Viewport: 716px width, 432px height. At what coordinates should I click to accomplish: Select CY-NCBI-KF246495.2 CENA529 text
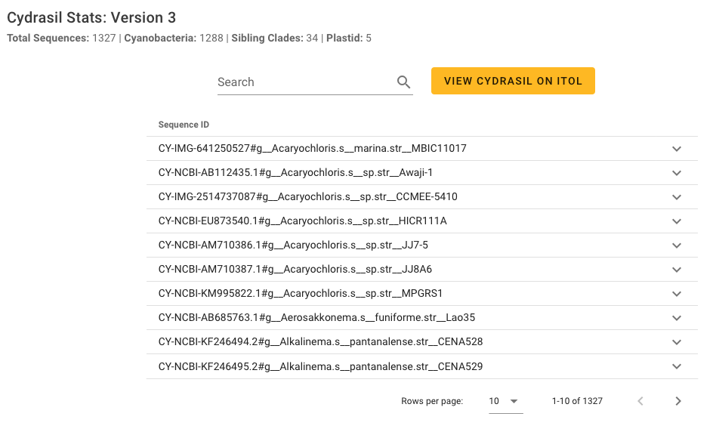coord(320,366)
